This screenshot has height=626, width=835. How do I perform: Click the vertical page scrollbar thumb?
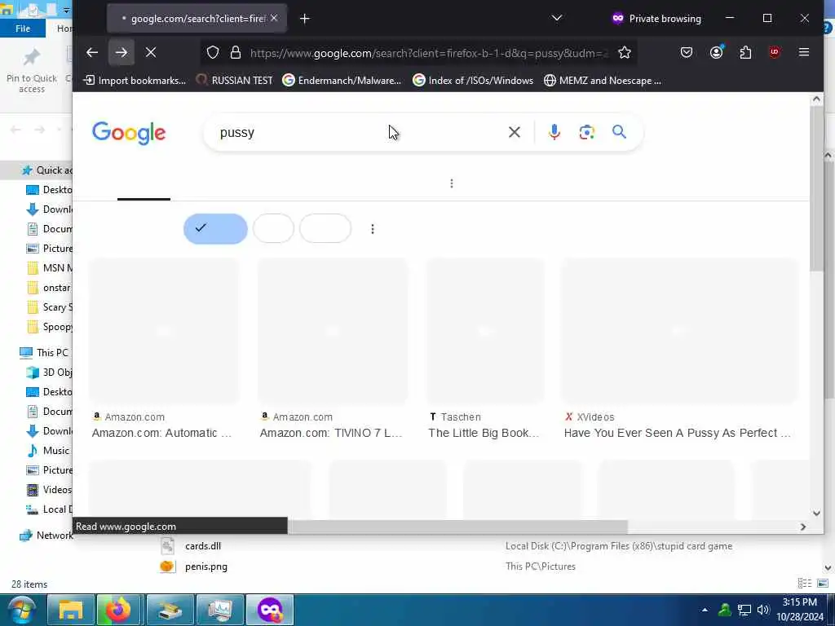[816, 188]
